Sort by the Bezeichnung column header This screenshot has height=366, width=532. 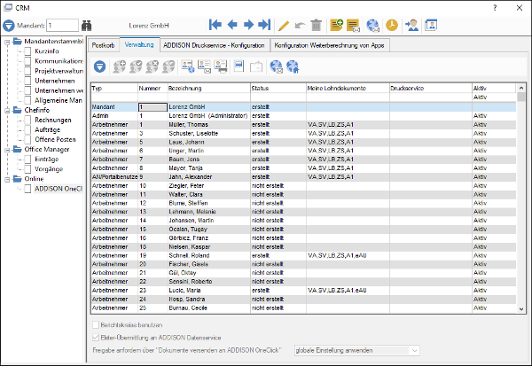[208, 89]
